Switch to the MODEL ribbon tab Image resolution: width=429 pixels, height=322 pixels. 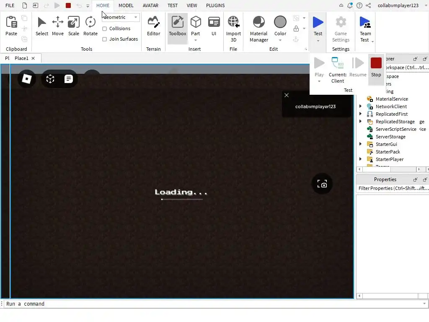pos(126,5)
